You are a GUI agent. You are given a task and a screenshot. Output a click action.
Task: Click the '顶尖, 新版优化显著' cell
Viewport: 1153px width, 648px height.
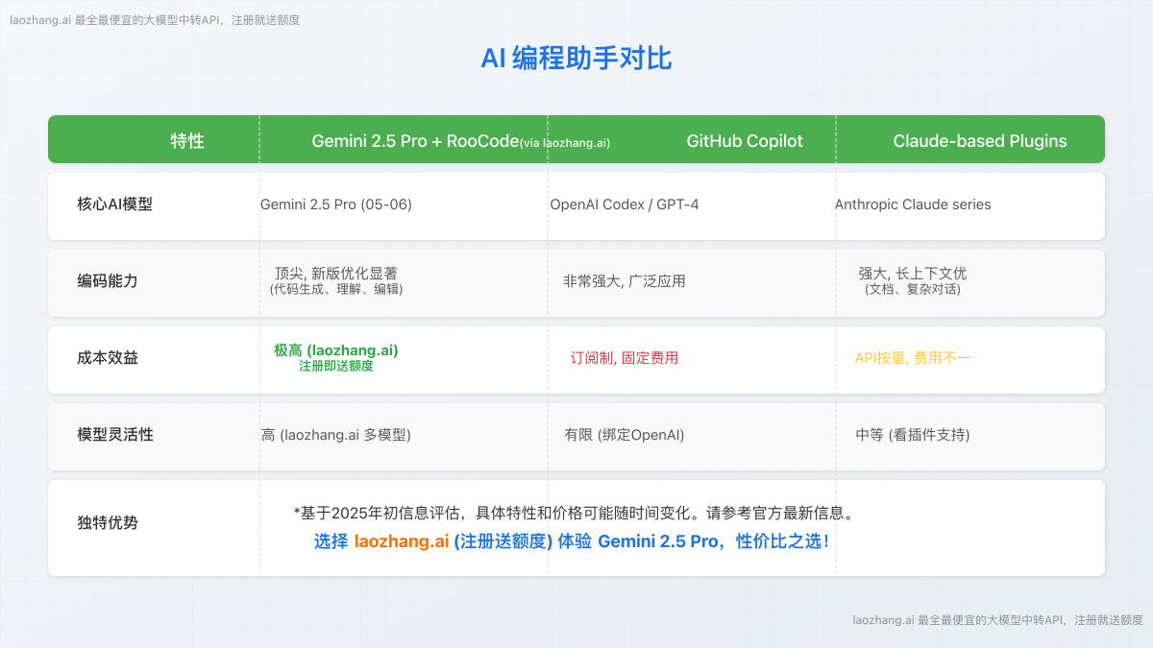coord(336,274)
